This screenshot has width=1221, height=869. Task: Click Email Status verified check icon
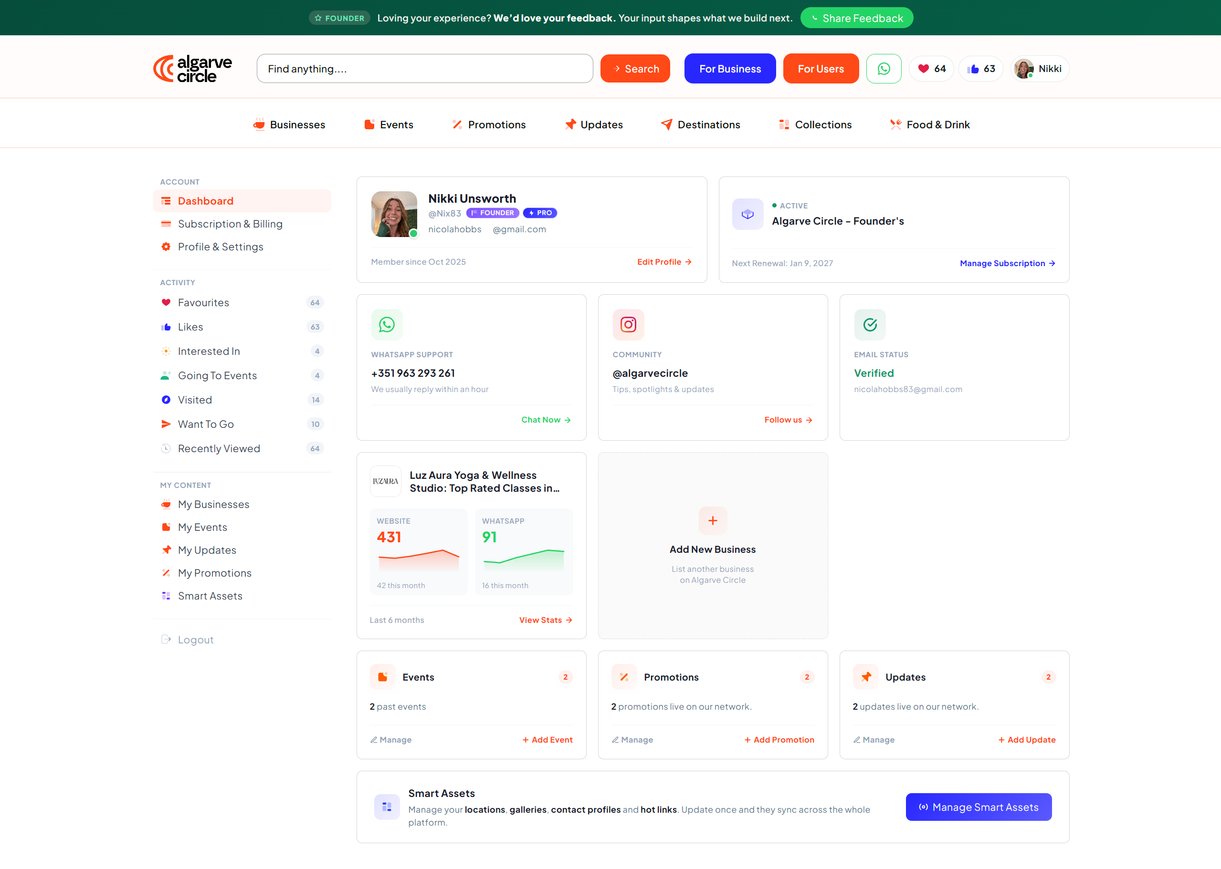(x=870, y=324)
